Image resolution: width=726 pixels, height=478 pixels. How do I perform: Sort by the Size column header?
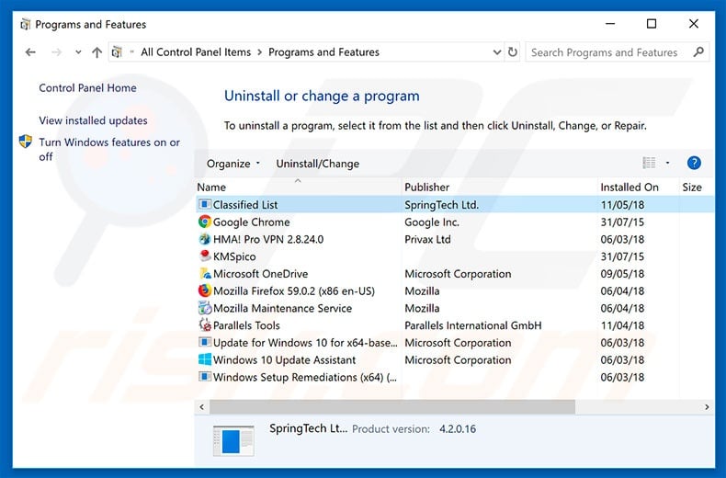[x=692, y=187]
